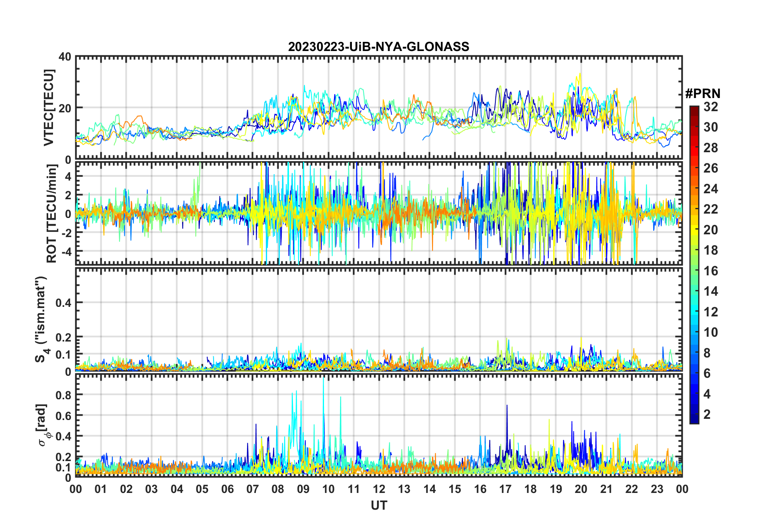758x530 pixels.
Task: Select hour 12 on the UT x-axis
Action: coord(379,489)
